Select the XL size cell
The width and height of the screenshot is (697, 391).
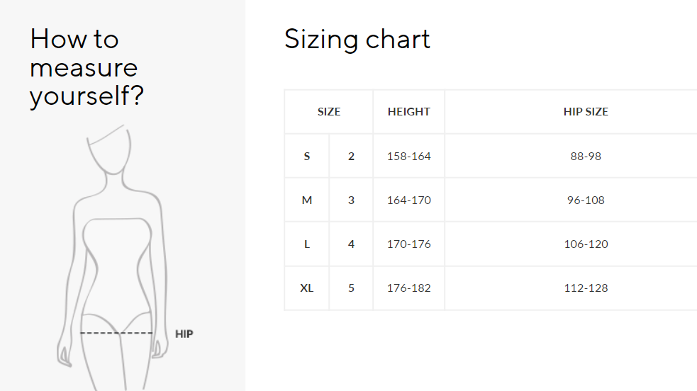click(x=306, y=288)
